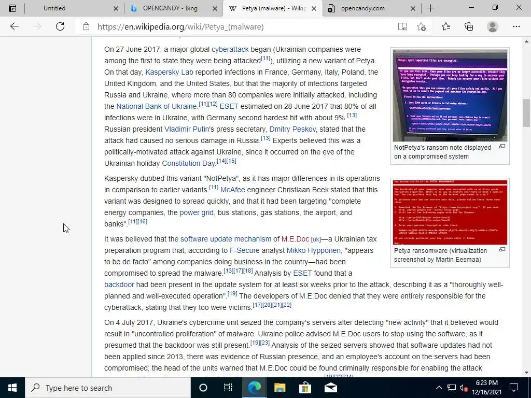The image size is (531, 398).
Task: Click the scrollbar down arrow
Action: click(x=527, y=373)
